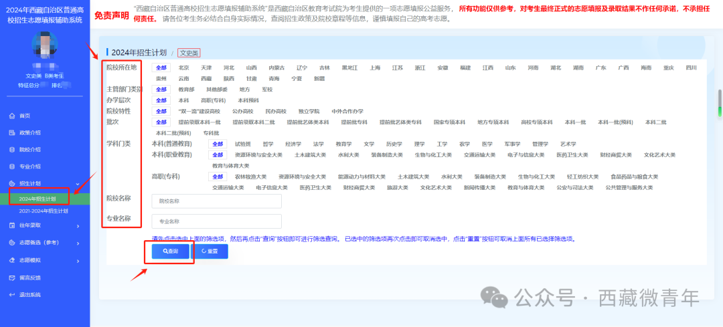Filter by "双一流"建设高校

[199, 112]
